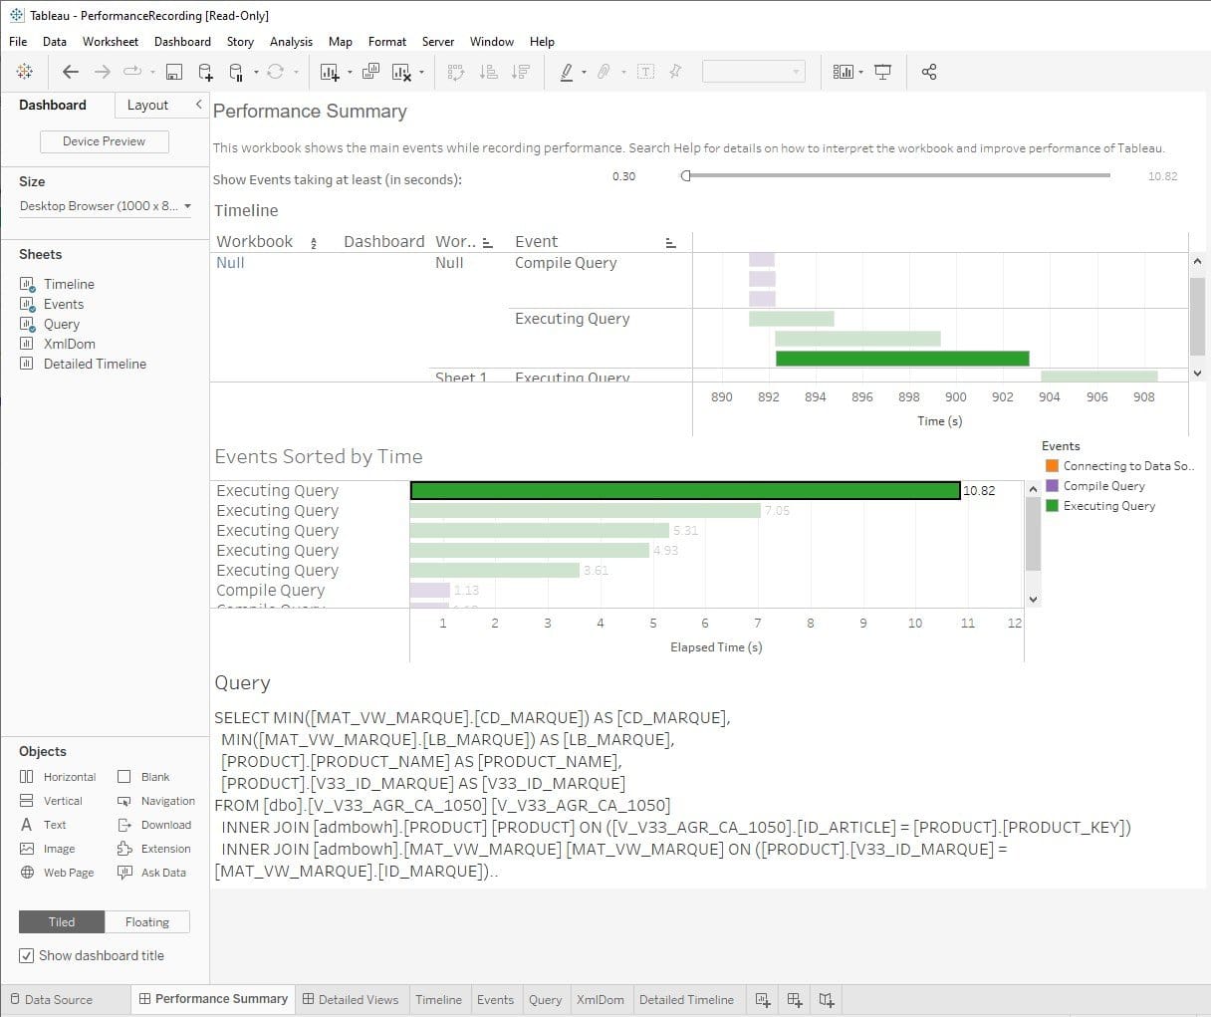Select the Extension object
Image resolution: width=1211 pixels, height=1017 pixels.
point(154,849)
